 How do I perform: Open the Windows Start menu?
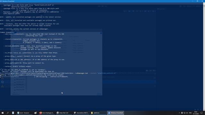[3, 113]
